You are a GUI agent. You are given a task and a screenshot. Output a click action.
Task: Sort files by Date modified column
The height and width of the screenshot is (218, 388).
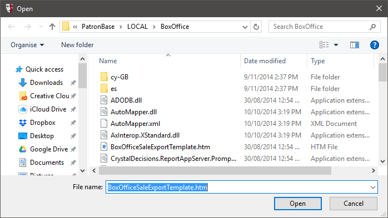click(x=265, y=61)
